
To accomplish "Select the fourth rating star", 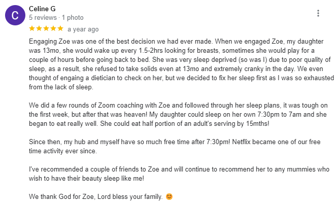I will click(x=53, y=28).
